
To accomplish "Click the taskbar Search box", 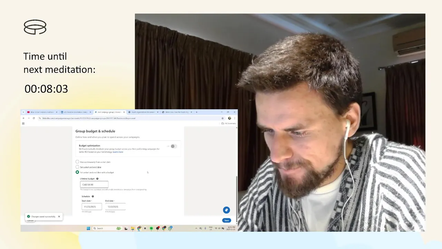I will [107, 228].
